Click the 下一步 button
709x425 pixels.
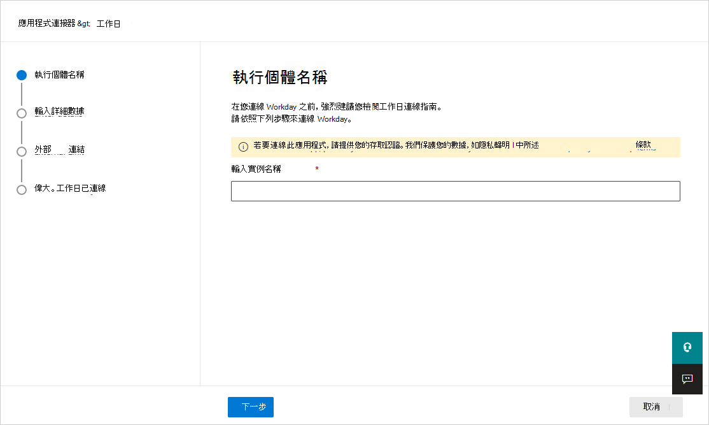[250, 407]
